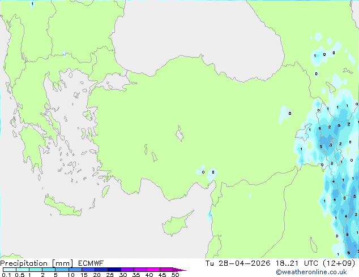Click the '10' legend scale value
This screenshot has width=359, height=277.
pos(71,275)
